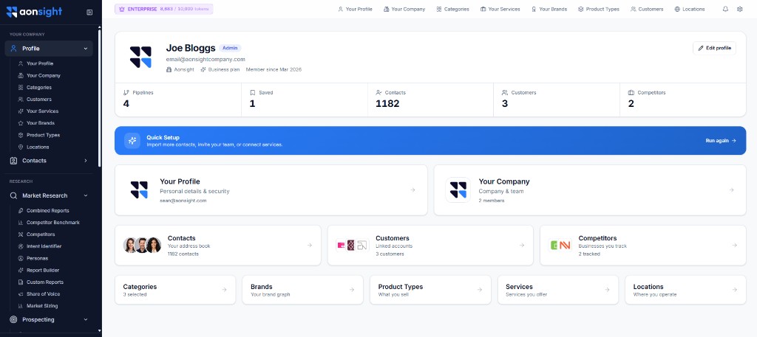This screenshot has height=337, width=757.
Task: Click the Custom Reports document icon
Action: [21, 282]
